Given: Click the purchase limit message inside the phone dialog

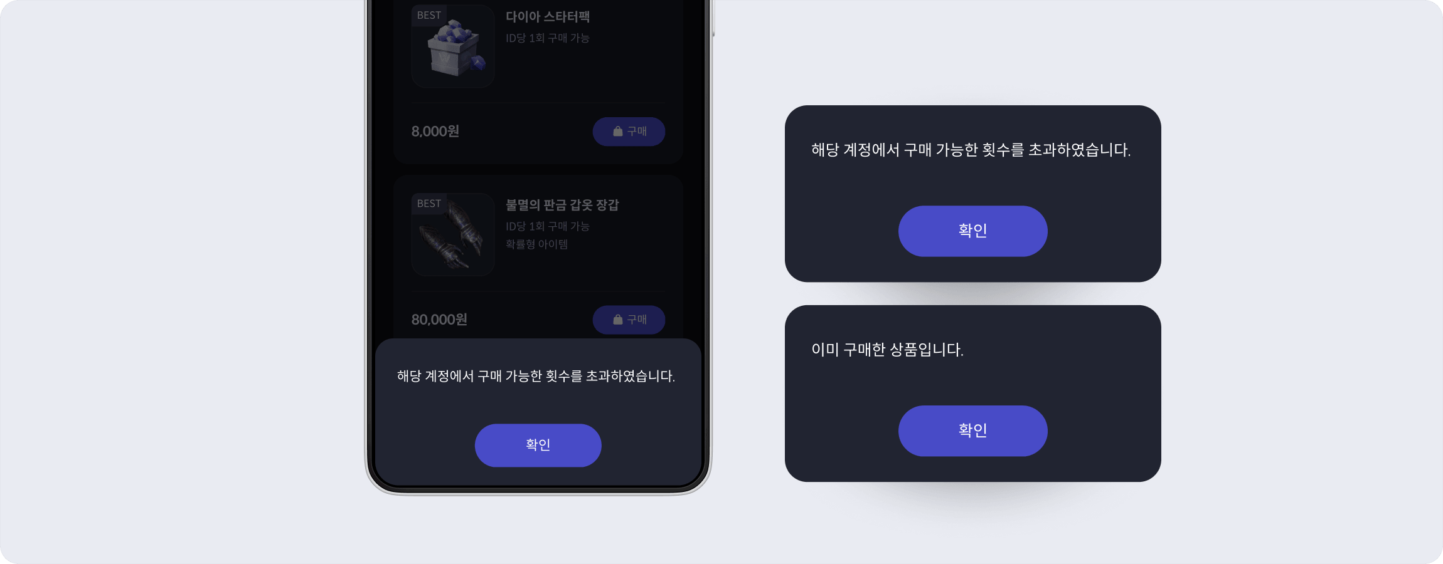Looking at the screenshot, I should click(x=536, y=376).
